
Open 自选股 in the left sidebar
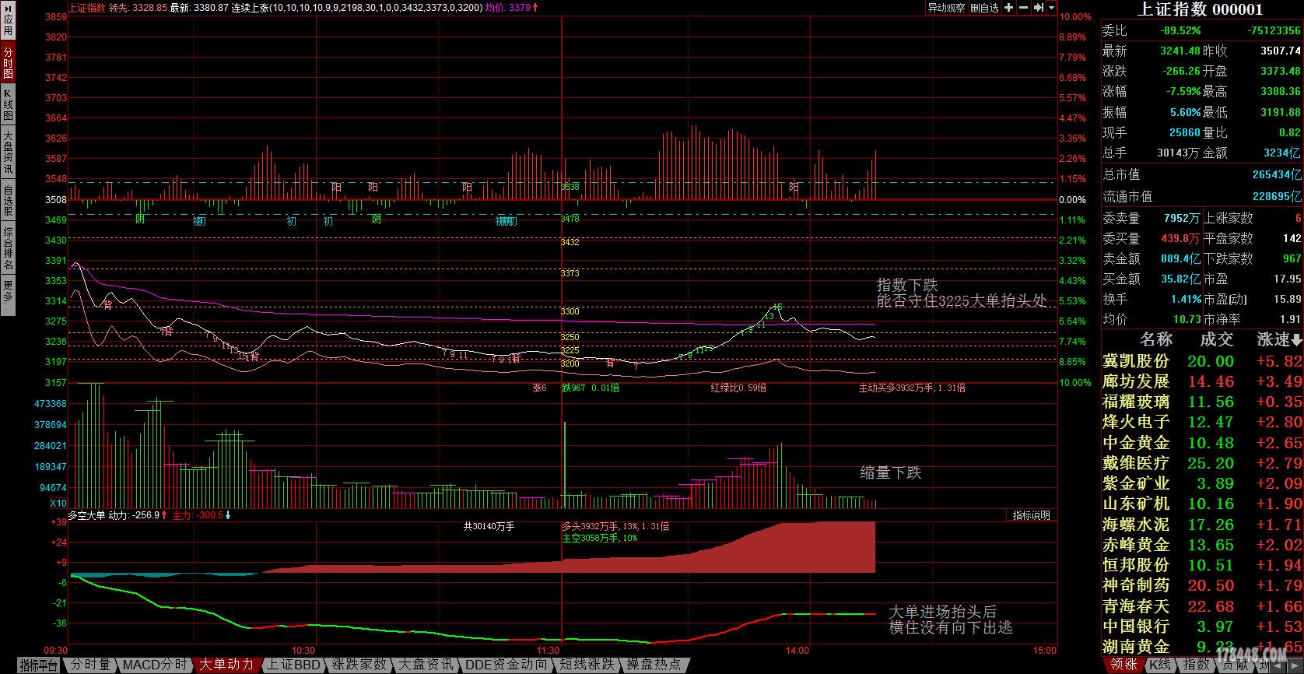click(x=8, y=201)
